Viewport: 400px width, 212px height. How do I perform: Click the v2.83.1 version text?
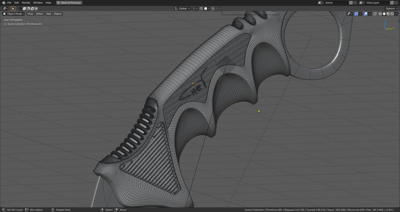(x=389, y=210)
